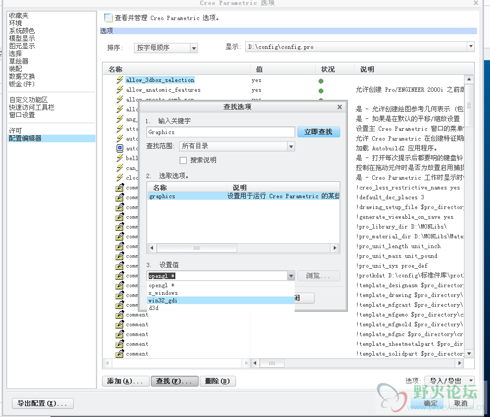Click comment icon for !pro_library_dir row
The width and height of the screenshot is (490, 417).
point(120,226)
